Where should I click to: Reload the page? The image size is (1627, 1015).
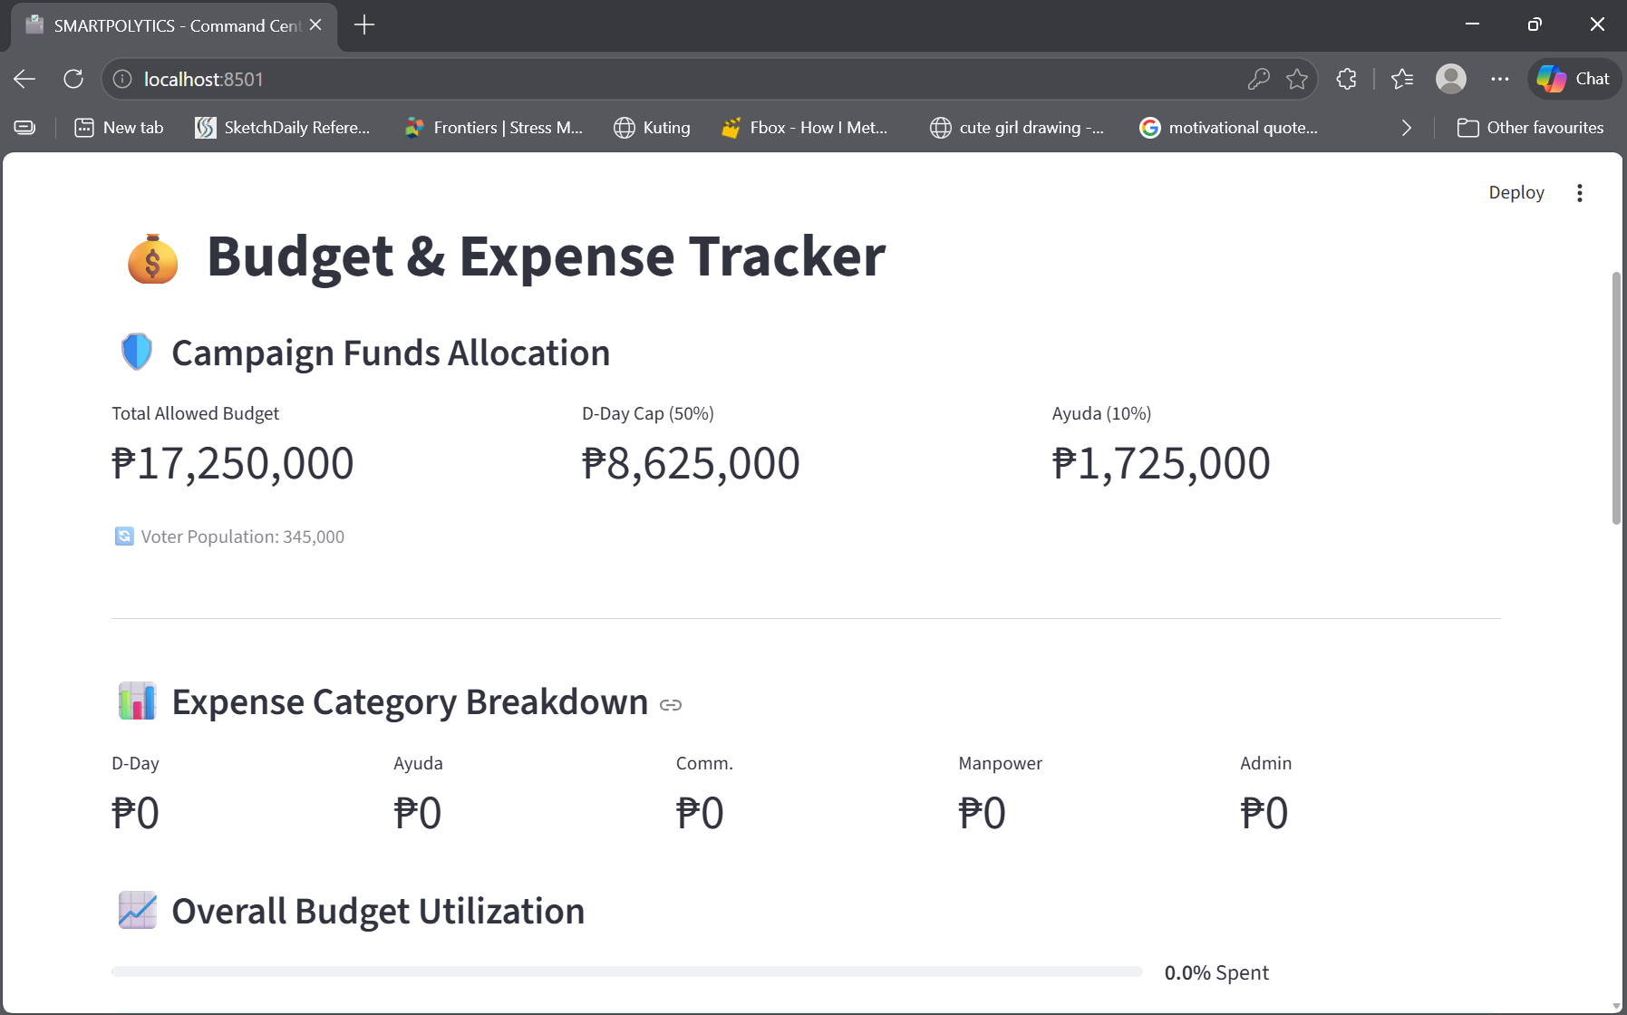click(x=73, y=79)
